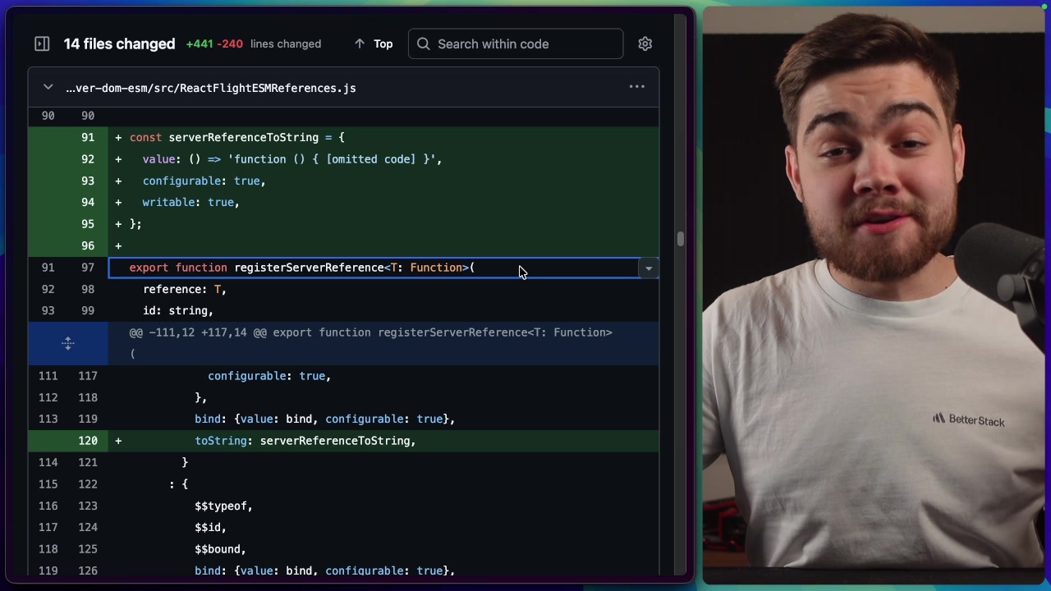Click the code panel scrollbar thumb

pyautogui.click(x=680, y=238)
